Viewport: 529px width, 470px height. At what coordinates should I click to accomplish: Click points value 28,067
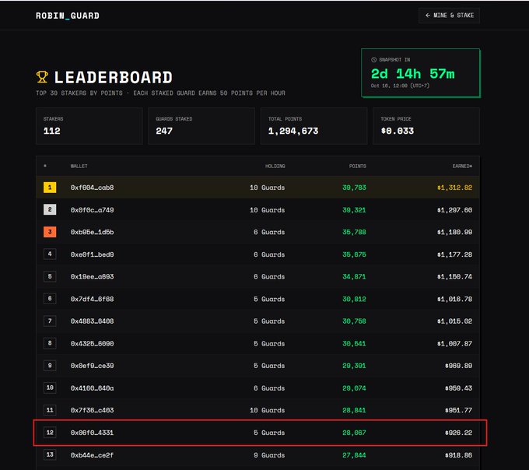click(x=354, y=433)
